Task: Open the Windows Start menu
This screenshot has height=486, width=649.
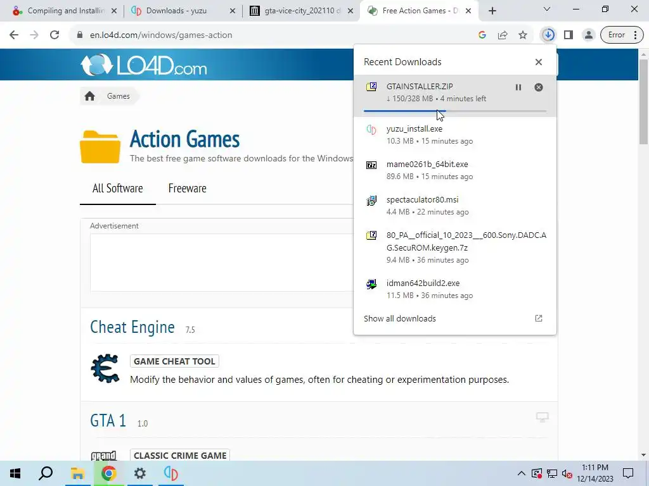Action: coord(15,473)
